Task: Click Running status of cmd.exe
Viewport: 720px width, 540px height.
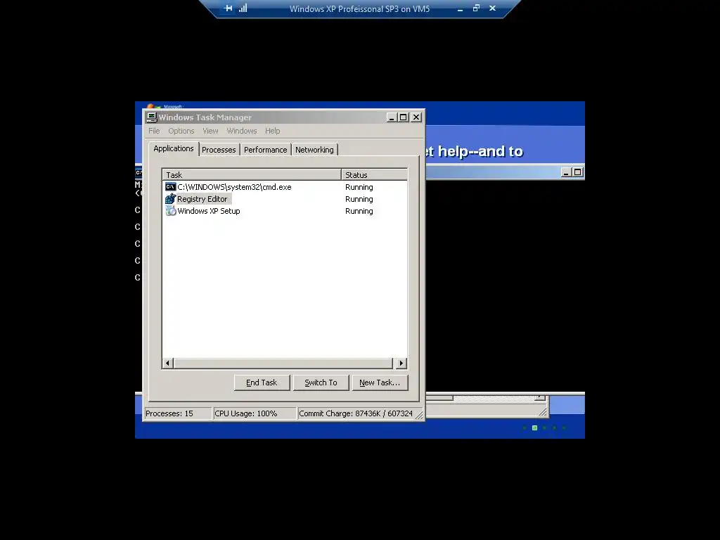Action: tap(359, 187)
